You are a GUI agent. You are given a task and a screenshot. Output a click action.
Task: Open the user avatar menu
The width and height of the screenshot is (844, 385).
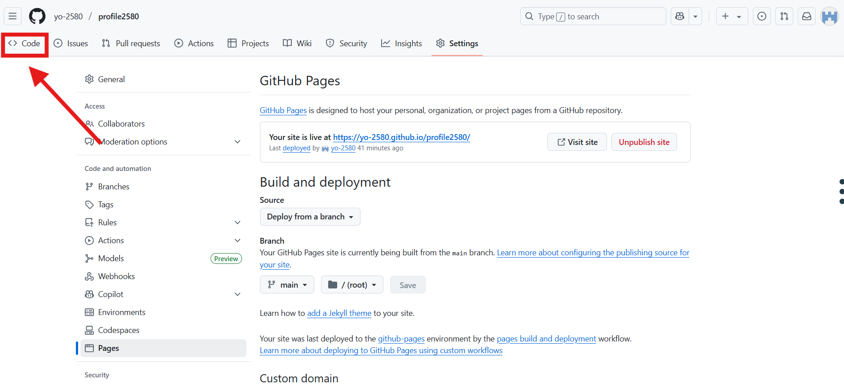point(830,16)
